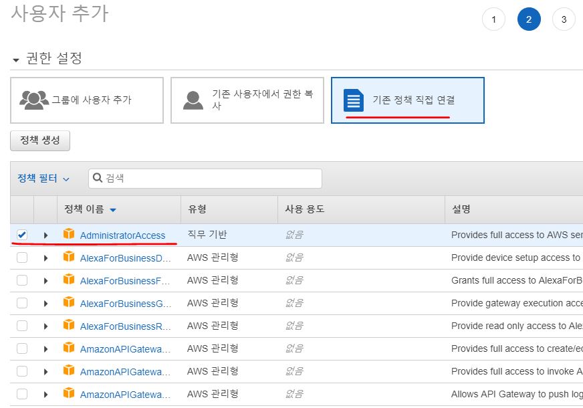Go to wizard step 1

coord(493,19)
